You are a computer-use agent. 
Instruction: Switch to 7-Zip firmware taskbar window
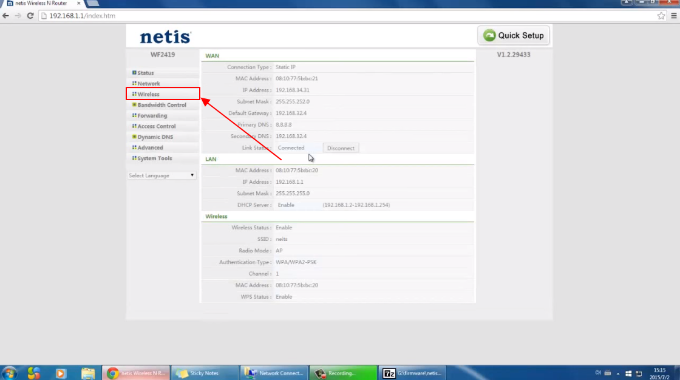tap(412, 373)
